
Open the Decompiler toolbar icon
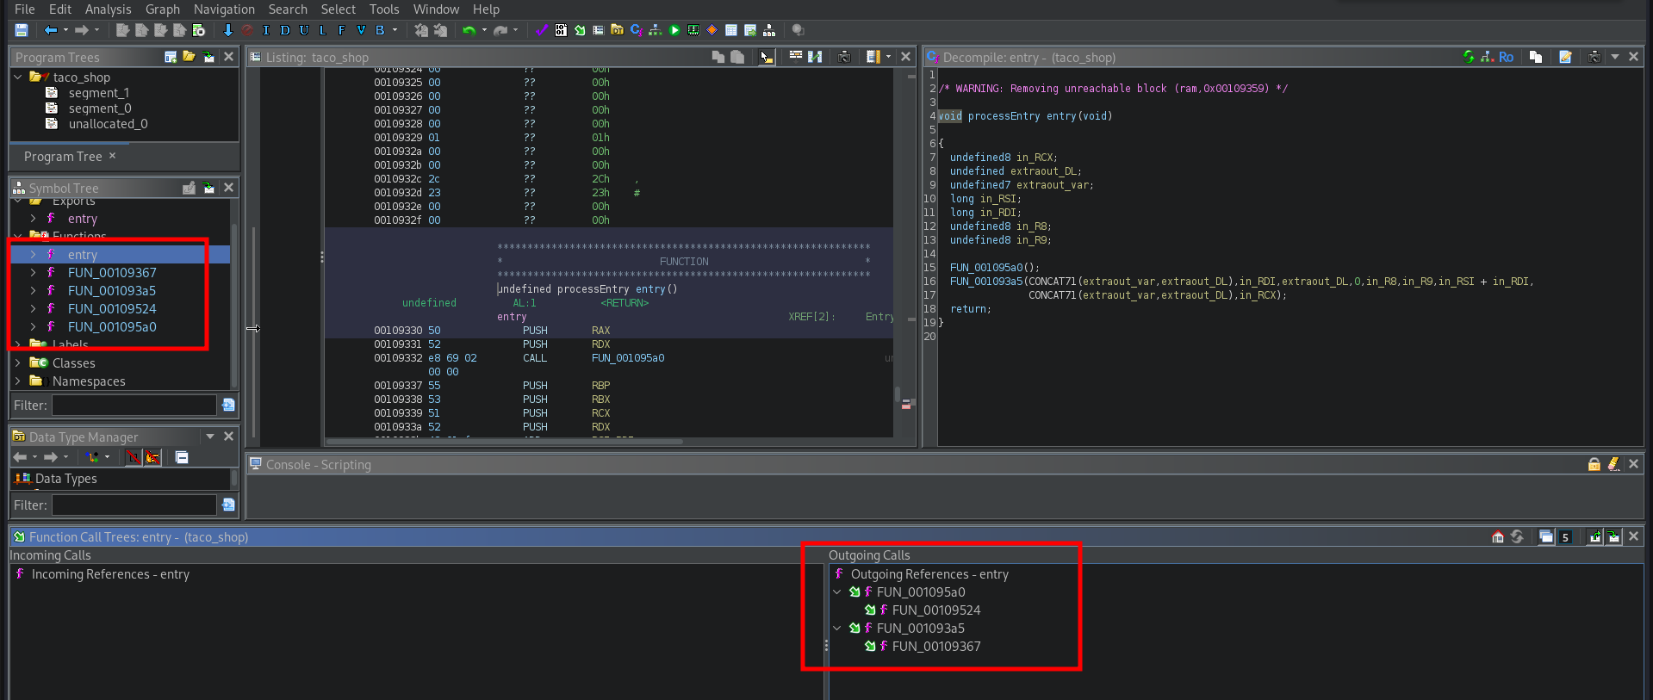[637, 30]
